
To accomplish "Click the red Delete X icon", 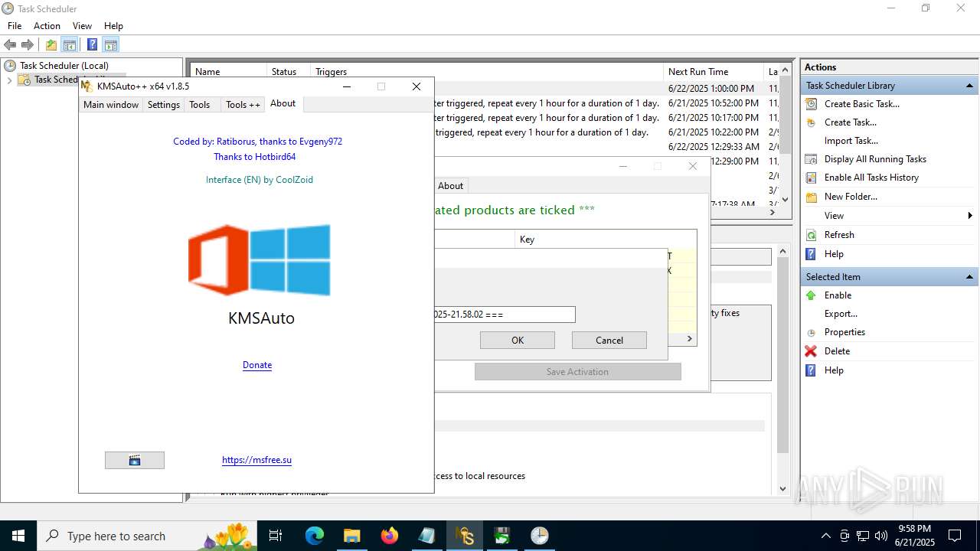I will (x=811, y=351).
